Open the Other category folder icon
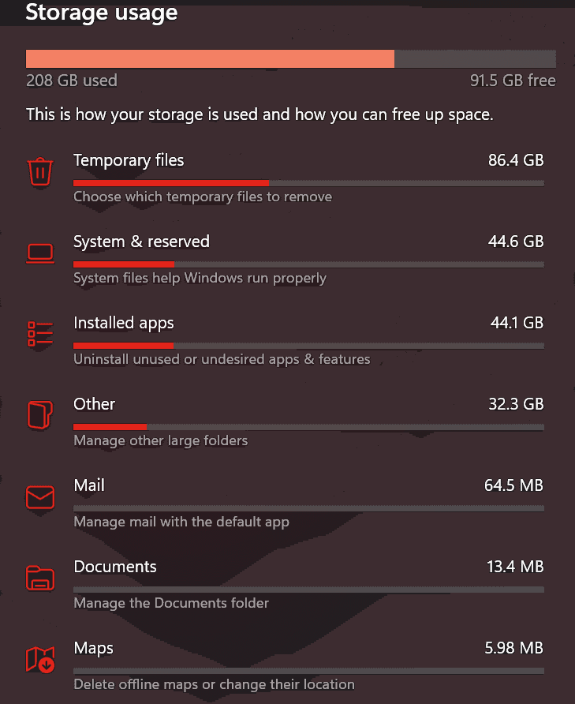The height and width of the screenshot is (704, 575). [x=40, y=416]
